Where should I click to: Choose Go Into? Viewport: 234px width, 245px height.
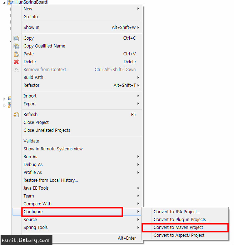tap(78, 16)
